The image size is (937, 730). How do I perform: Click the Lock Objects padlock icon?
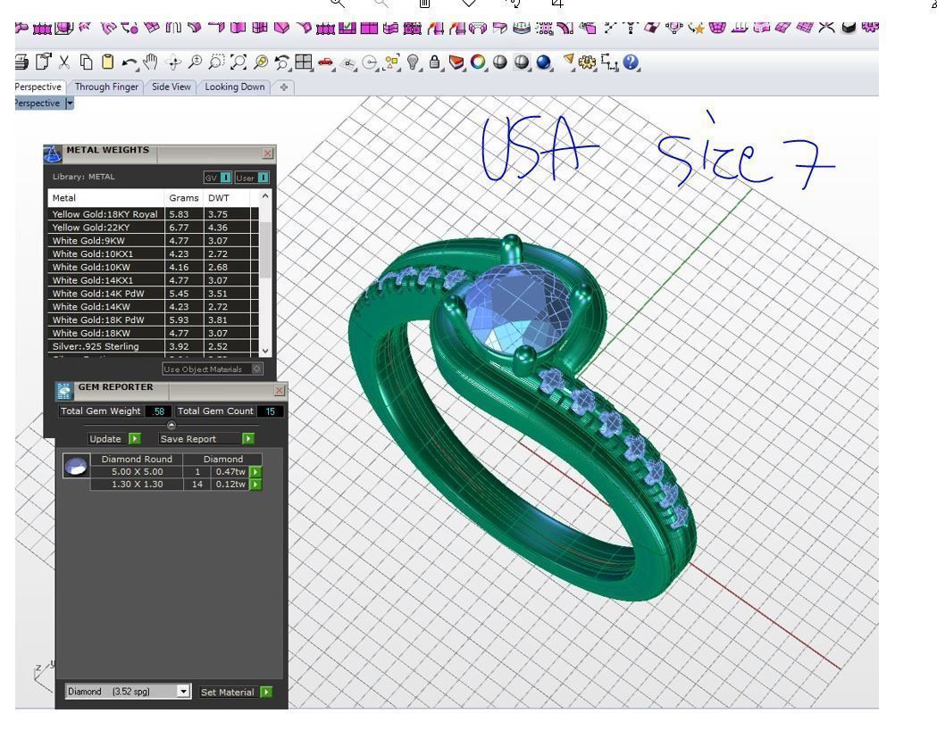click(434, 62)
